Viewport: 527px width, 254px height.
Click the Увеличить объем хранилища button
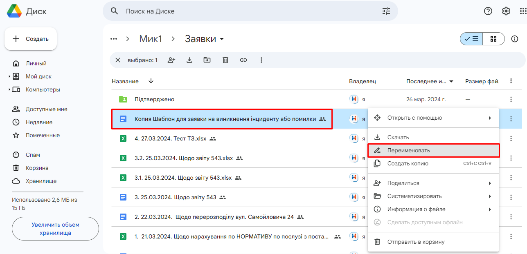(x=55, y=229)
